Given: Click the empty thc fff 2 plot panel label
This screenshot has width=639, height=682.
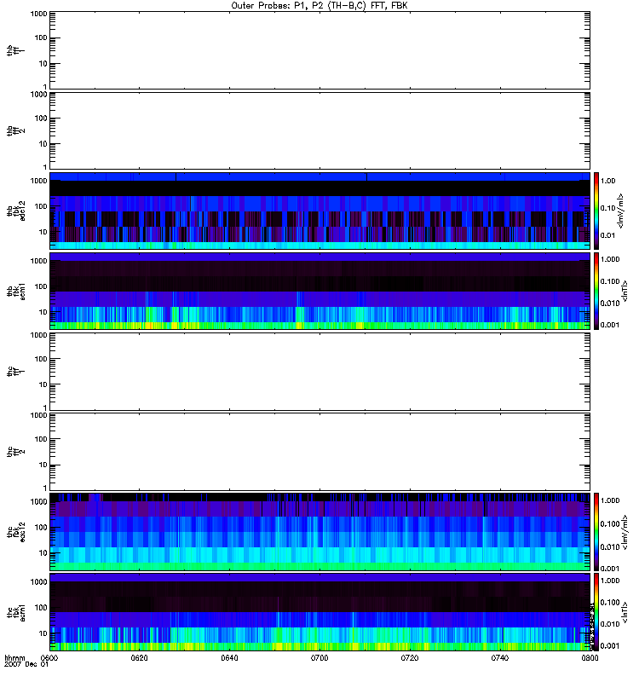Looking at the screenshot, I should [x=16, y=452].
